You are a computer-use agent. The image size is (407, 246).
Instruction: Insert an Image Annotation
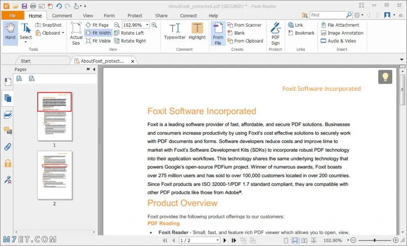[342, 33]
